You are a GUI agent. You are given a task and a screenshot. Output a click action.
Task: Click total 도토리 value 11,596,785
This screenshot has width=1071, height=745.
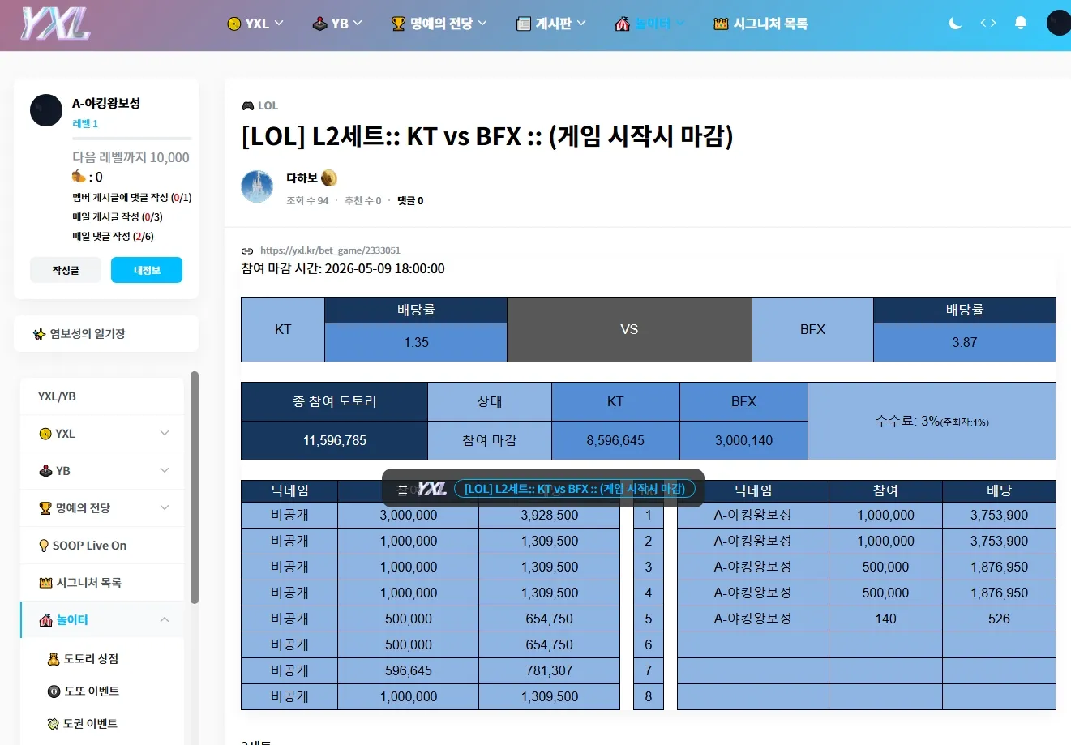click(335, 440)
